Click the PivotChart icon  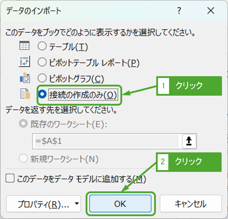(24, 78)
